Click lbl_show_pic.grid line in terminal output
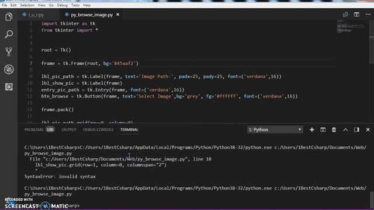 click(101, 165)
